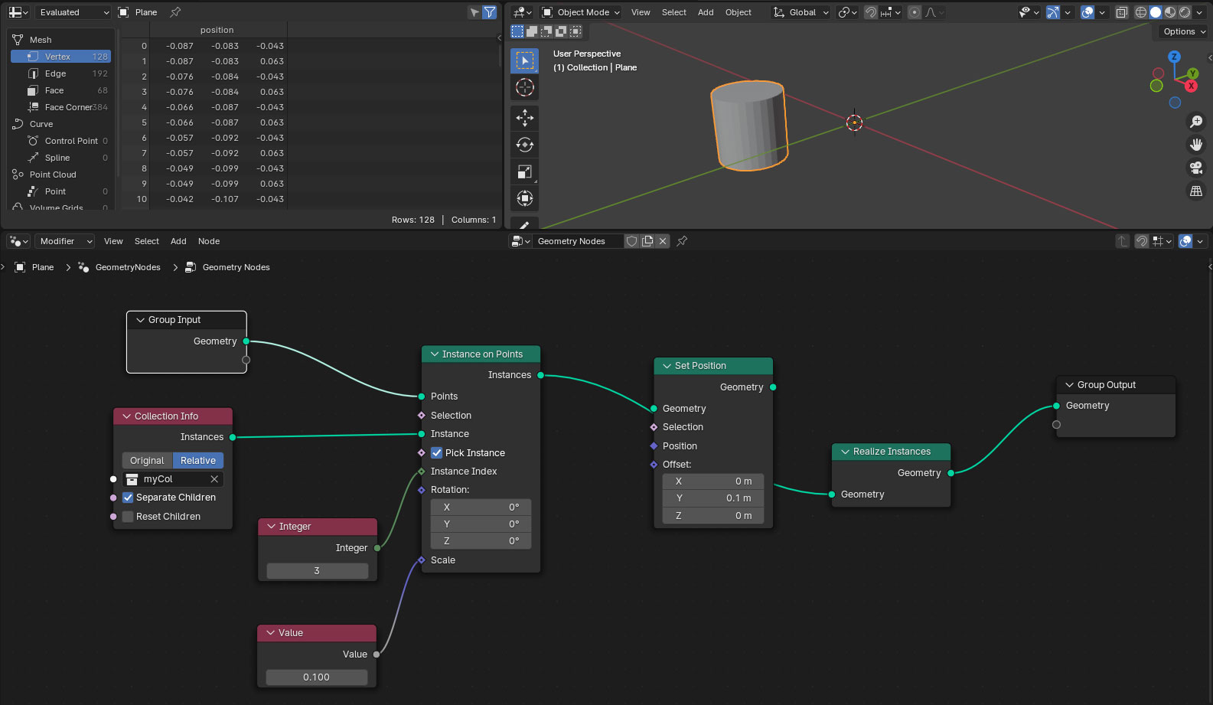
Task: Open the viewport Options popover
Action: point(1183,31)
